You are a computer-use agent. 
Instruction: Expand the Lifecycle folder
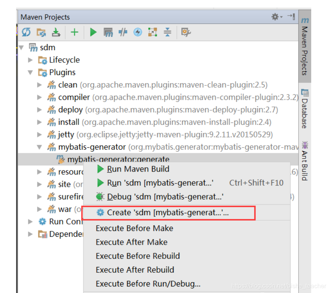click(x=30, y=60)
